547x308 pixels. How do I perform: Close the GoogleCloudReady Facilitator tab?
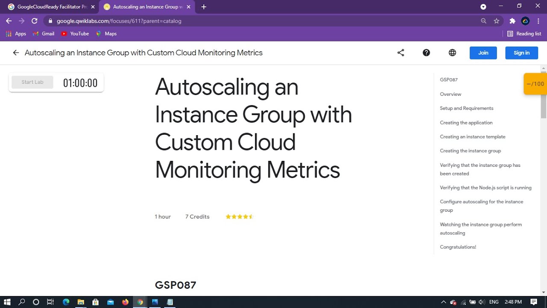click(93, 7)
